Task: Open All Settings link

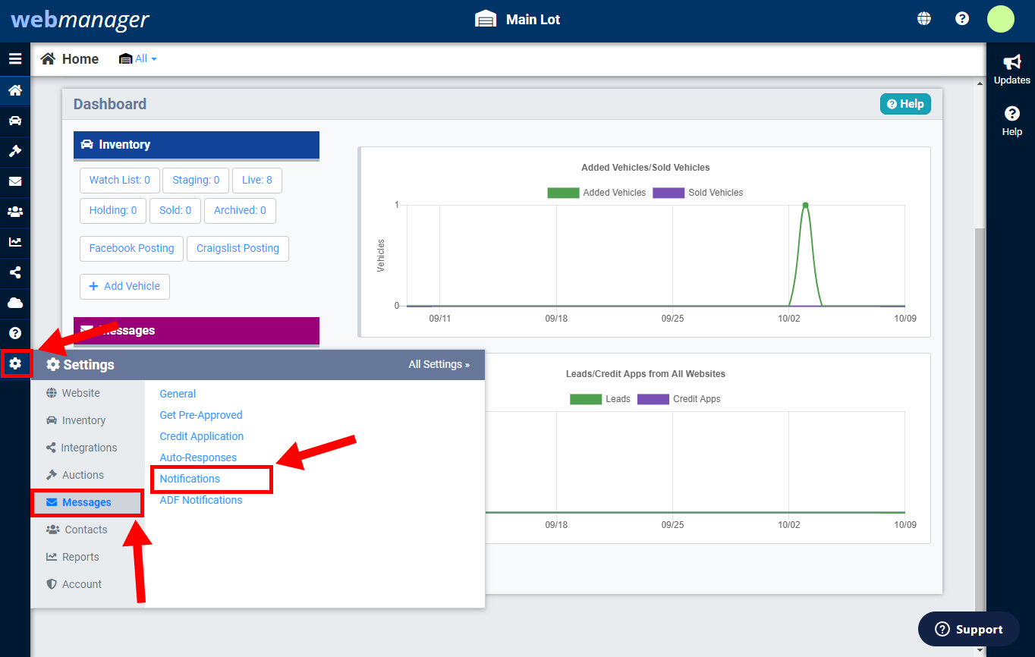Action: coord(439,365)
